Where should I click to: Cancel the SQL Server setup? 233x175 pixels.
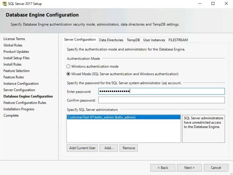(216, 168)
